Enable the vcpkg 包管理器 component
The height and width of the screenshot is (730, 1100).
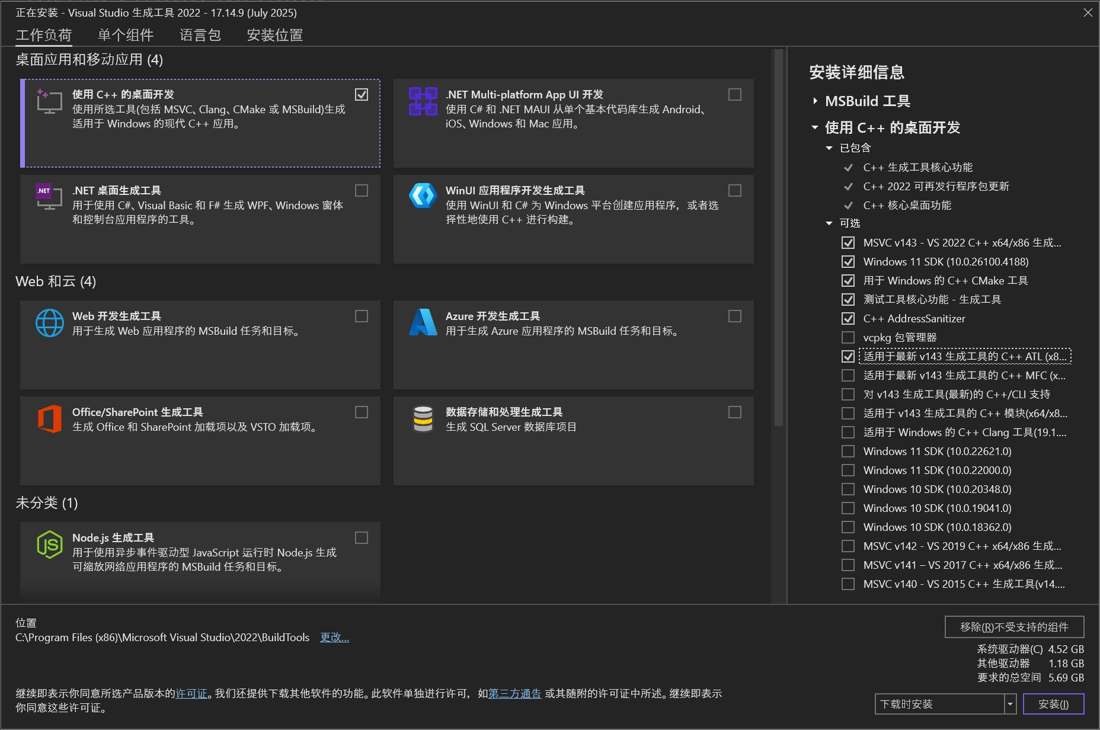coord(848,338)
